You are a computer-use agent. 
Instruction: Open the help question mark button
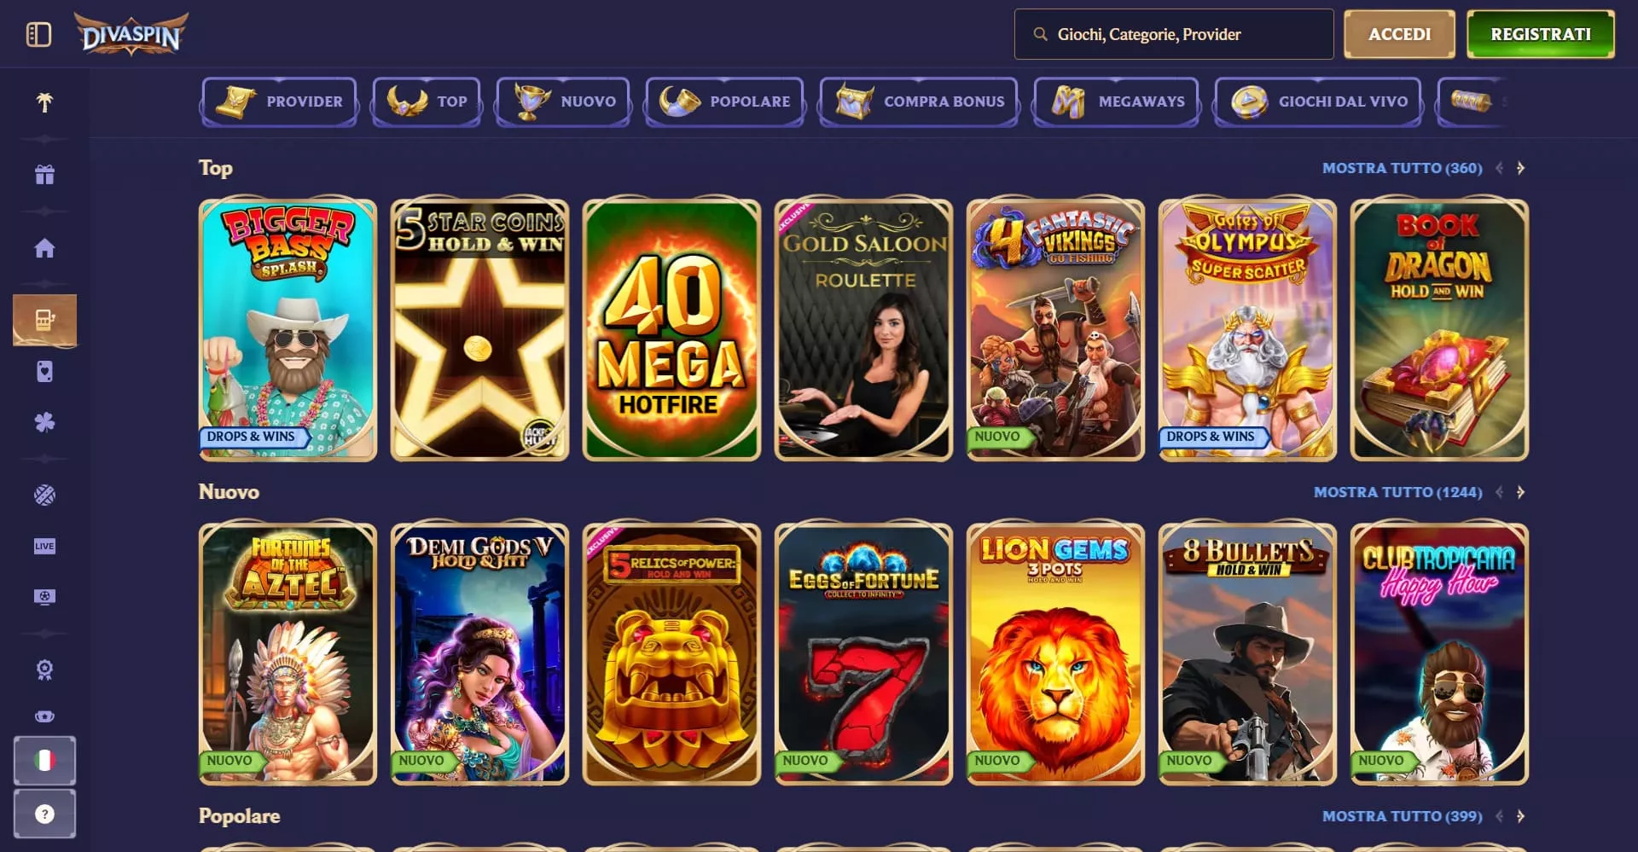pos(44,814)
